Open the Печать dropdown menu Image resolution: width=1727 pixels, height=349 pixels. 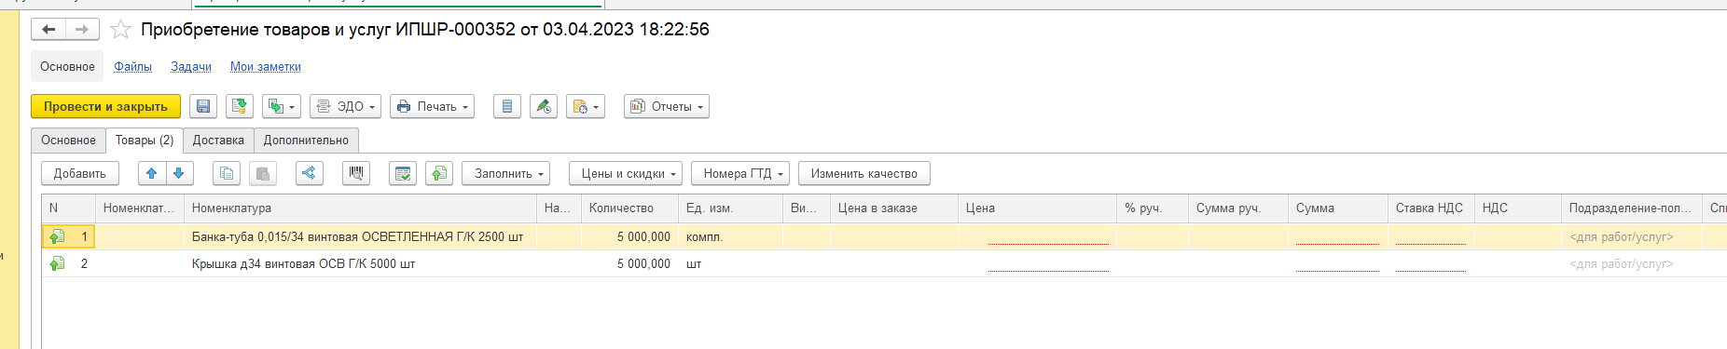432,106
